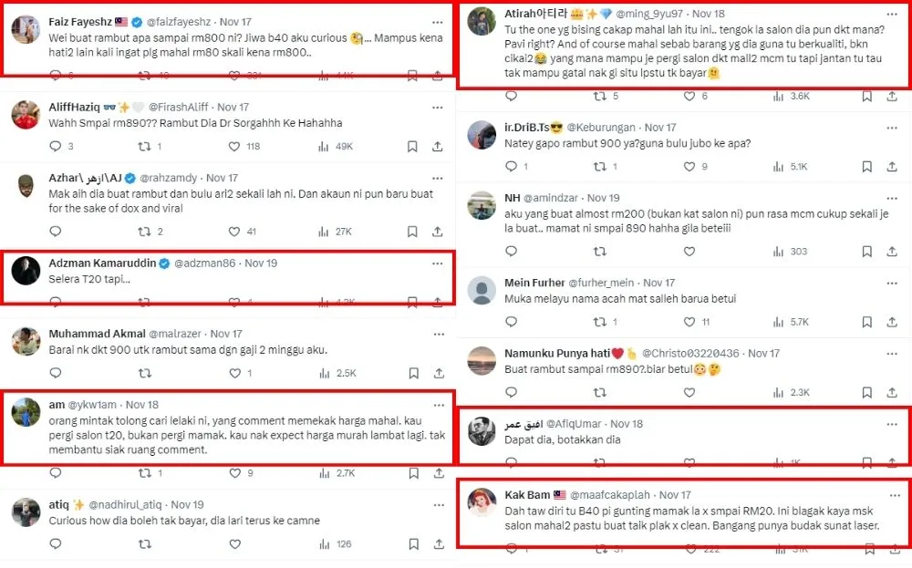Screen dimensions: 912x568
Task: Open more options on Adzman Kamaruddin's tweet
Action: (x=437, y=263)
